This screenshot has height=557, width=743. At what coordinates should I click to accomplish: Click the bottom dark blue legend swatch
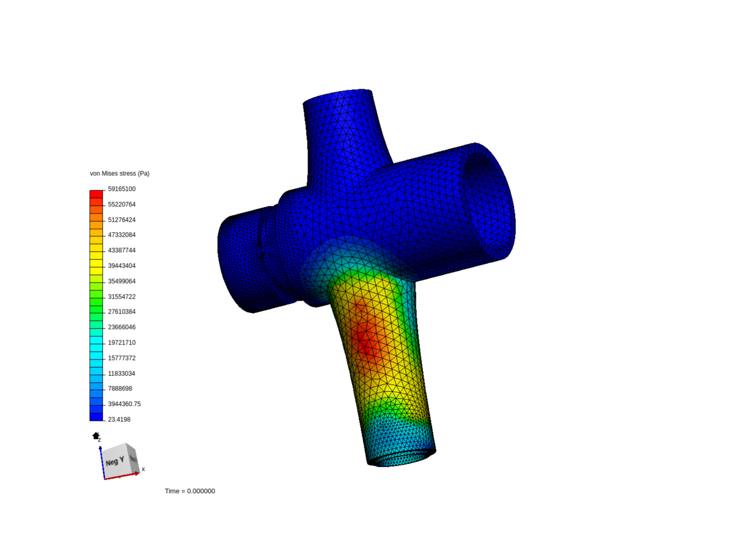click(x=96, y=417)
